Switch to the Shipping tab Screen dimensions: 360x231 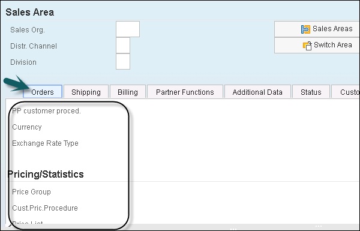[86, 92]
